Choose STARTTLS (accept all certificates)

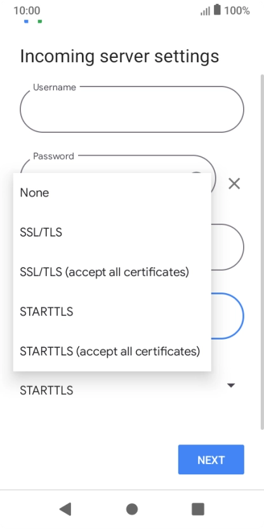tap(112, 352)
